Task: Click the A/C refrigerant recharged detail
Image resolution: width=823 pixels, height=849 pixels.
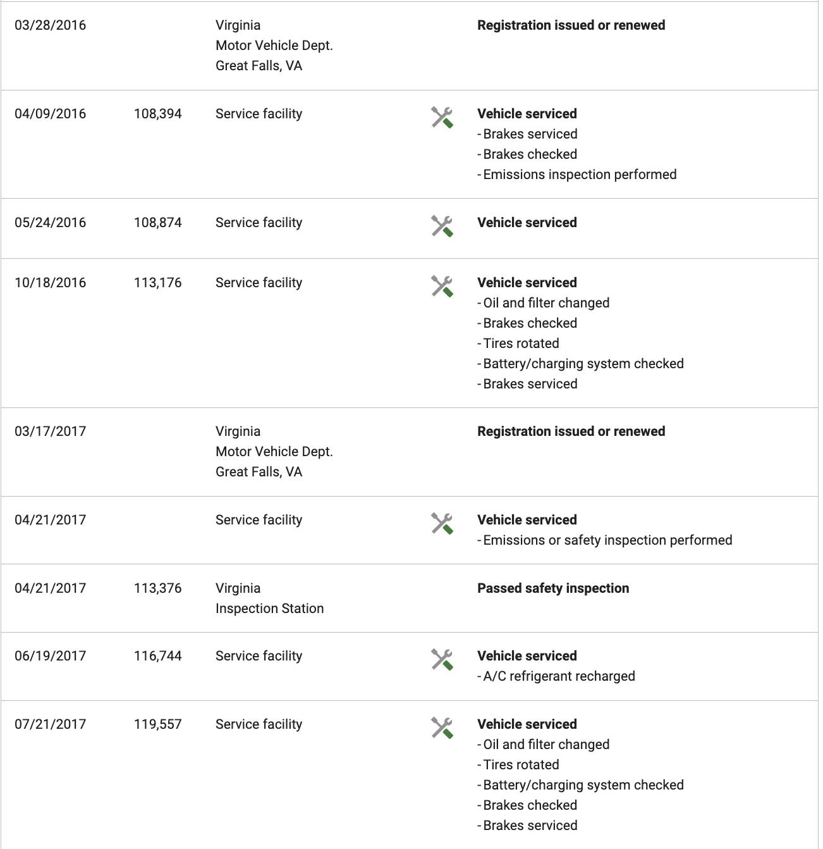Action: (556, 676)
